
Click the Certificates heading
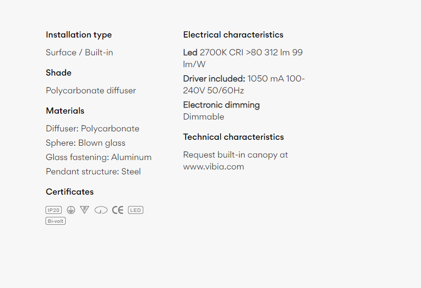(70, 192)
